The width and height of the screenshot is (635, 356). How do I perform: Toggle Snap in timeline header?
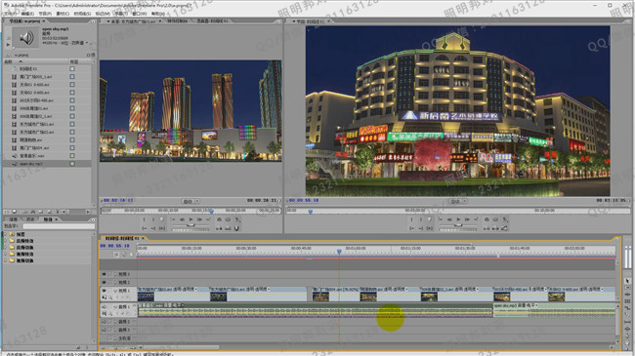click(116, 255)
